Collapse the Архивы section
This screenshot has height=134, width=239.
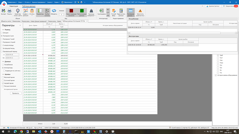[x=3, y=74]
